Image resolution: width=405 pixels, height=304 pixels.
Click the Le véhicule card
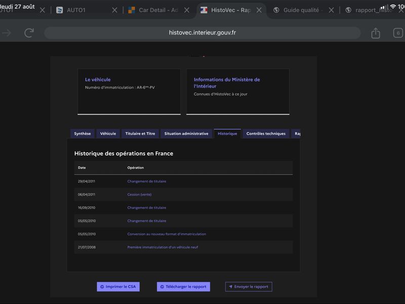coord(129,92)
